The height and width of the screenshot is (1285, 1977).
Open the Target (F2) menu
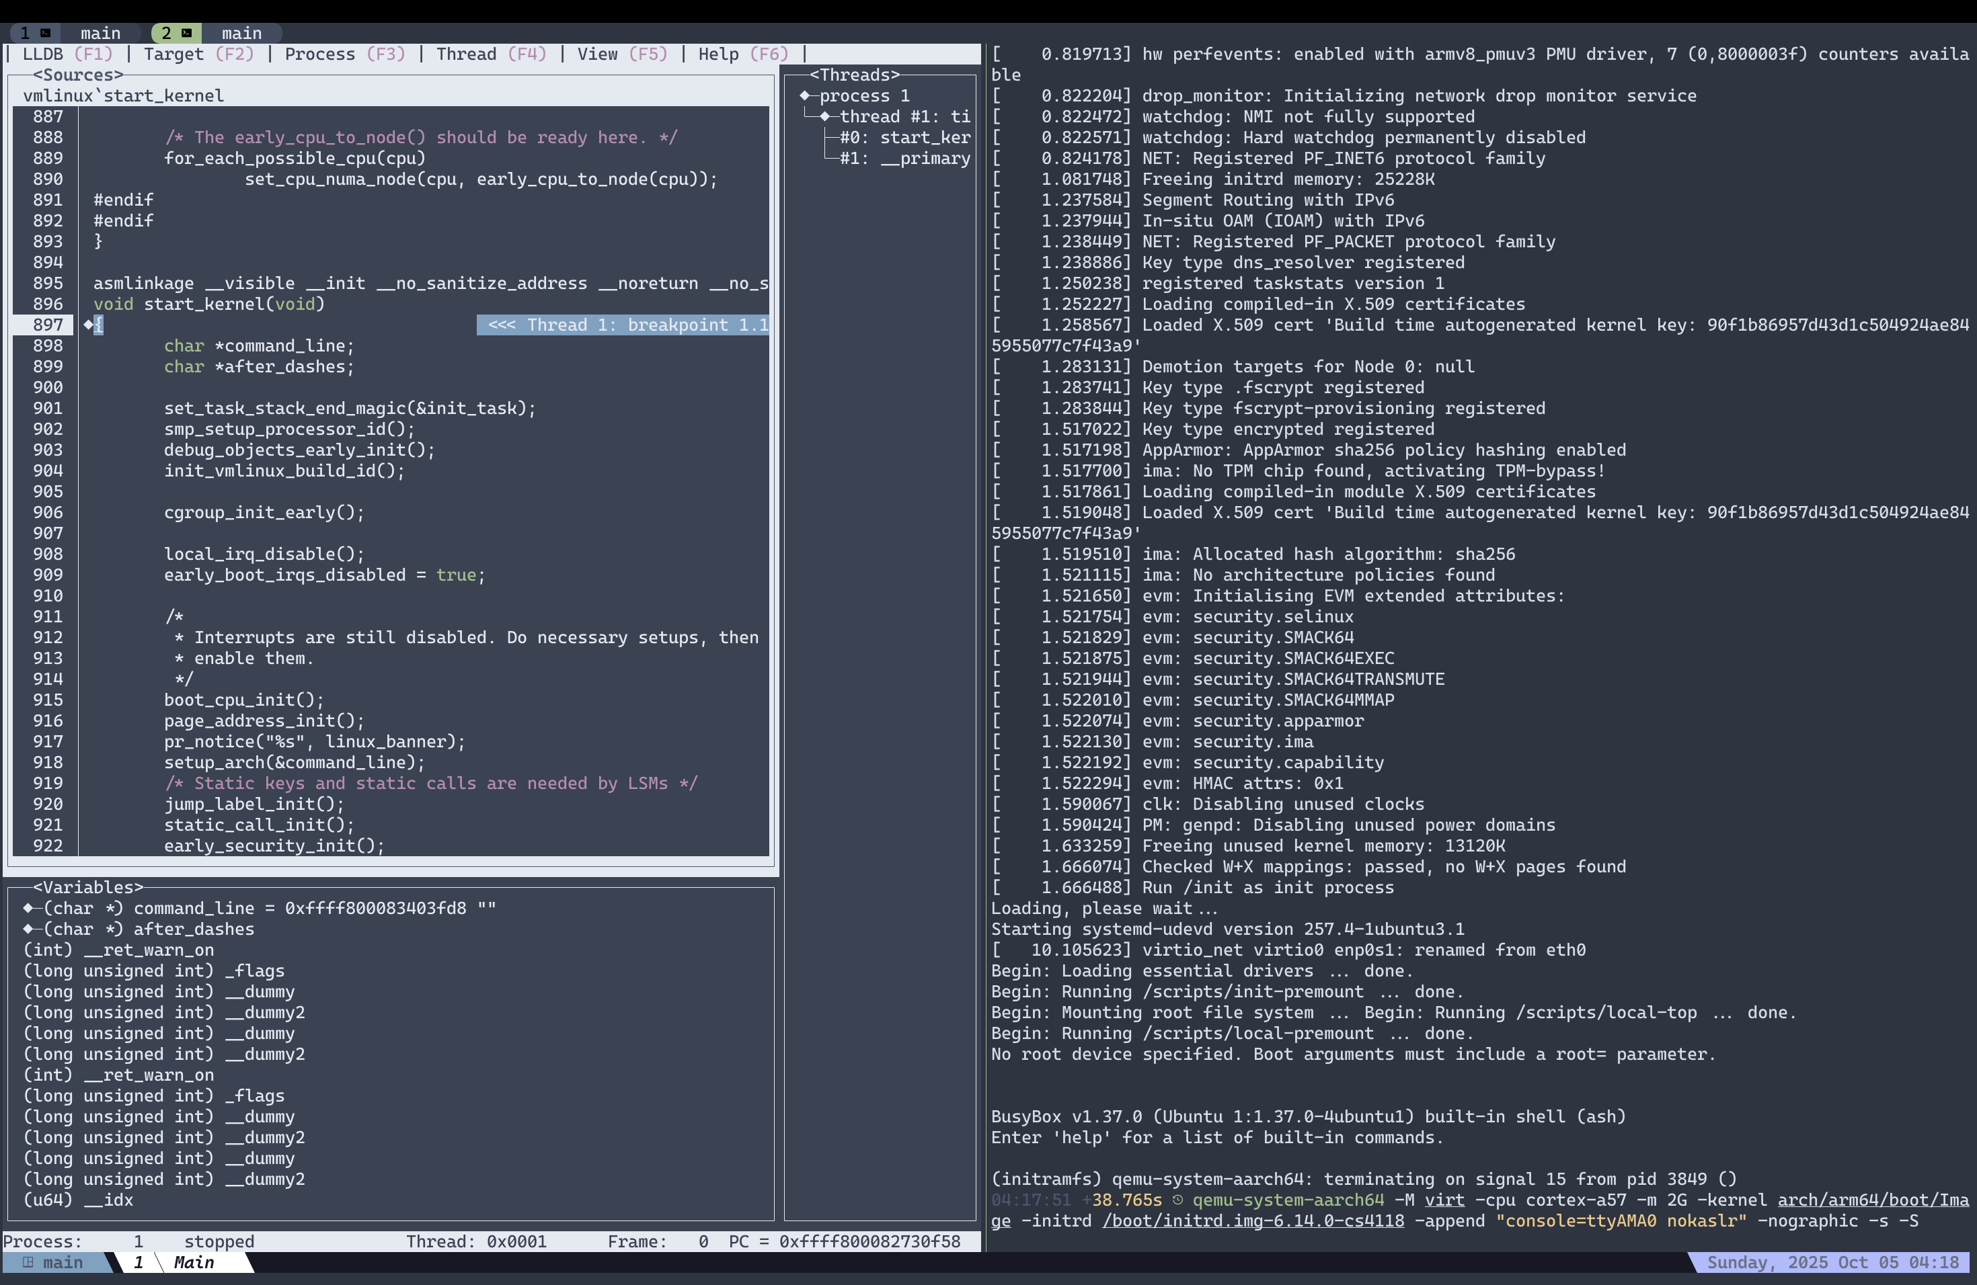point(198,54)
